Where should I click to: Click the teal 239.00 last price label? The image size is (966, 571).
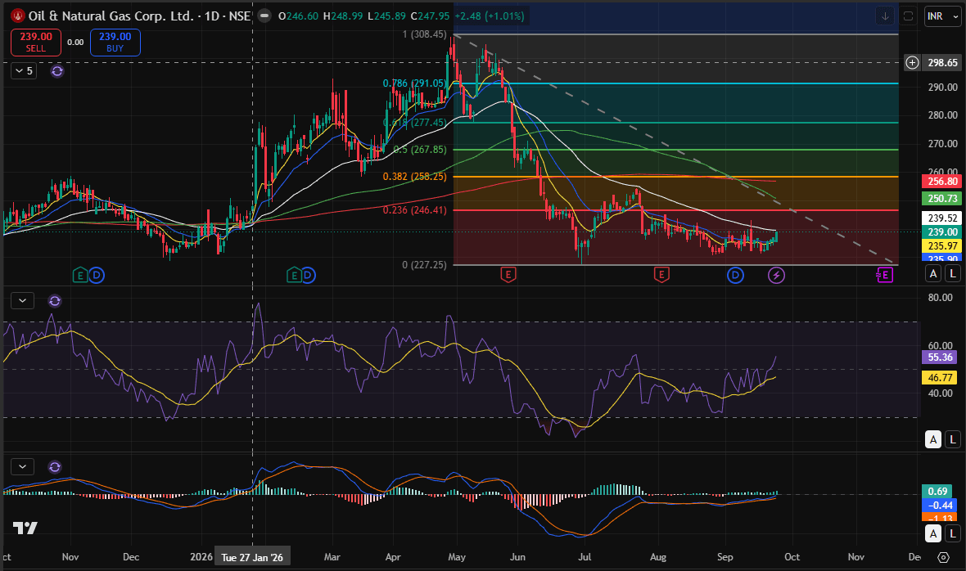click(942, 232)
